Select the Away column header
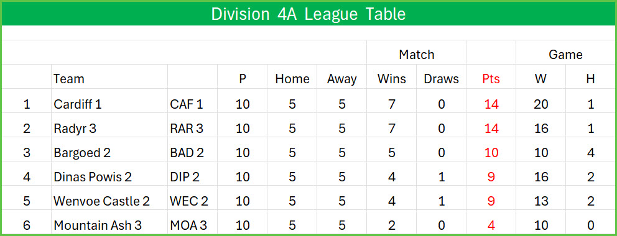The width and height of the screenshot is (617, 236). 341,79
